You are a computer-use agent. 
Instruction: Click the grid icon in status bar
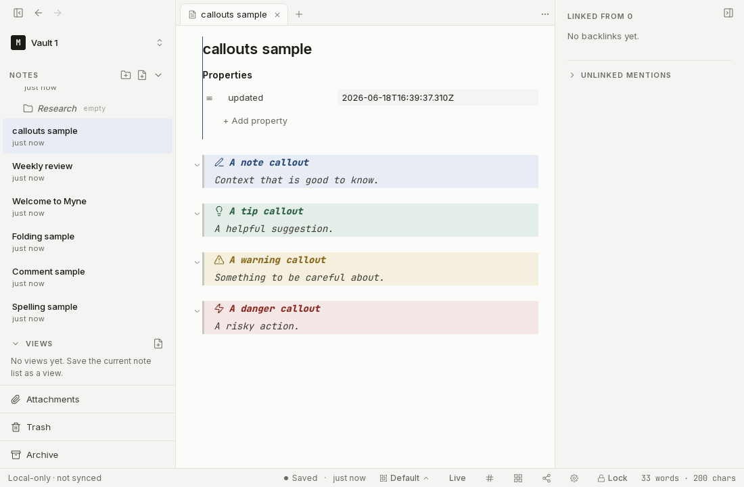tap(518, 478)
